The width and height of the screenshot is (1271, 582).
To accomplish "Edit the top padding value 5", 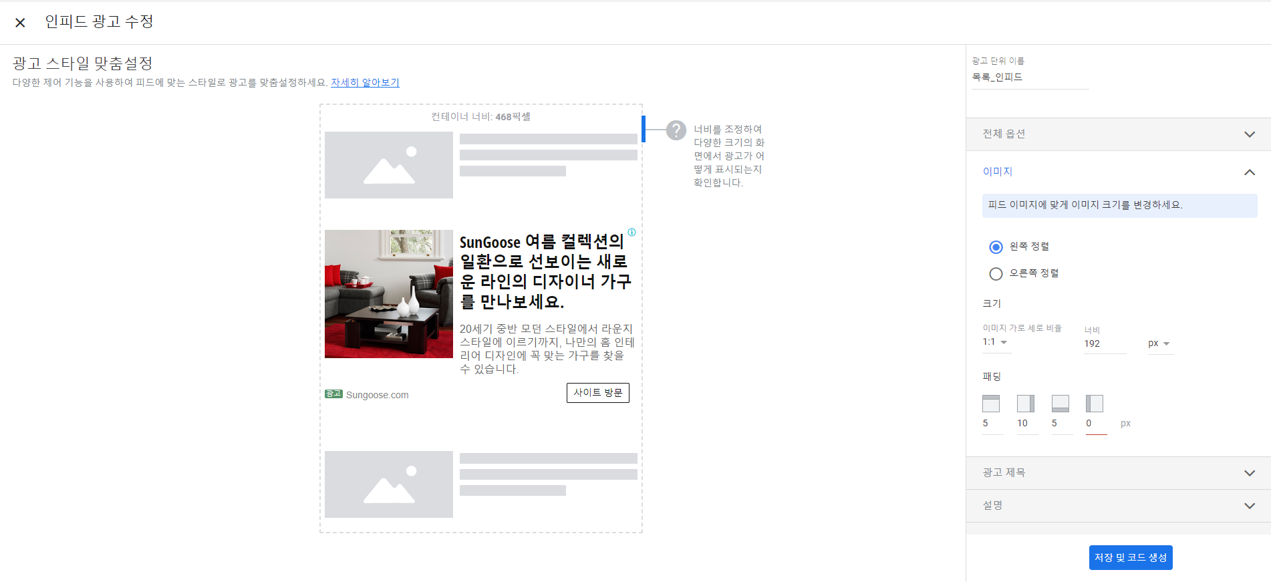I will click(x=993, y=424).
